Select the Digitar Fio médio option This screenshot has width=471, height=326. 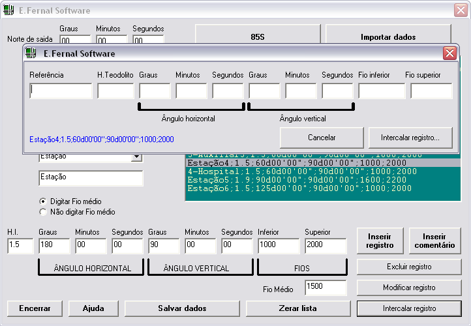[x=44, y=201]
